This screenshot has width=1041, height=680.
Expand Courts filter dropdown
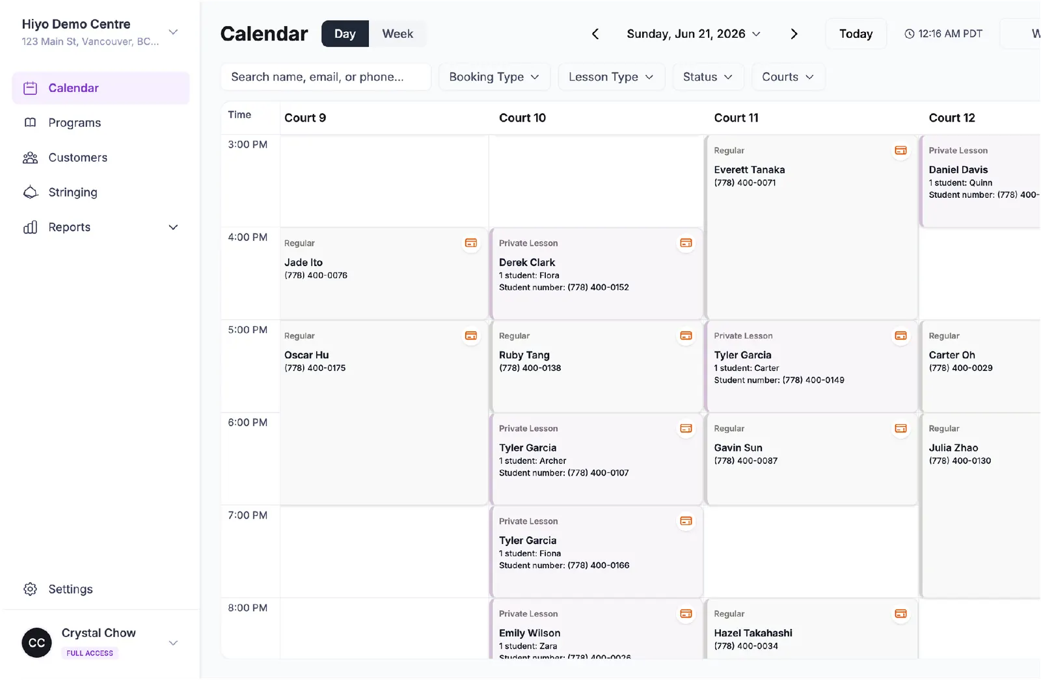[x=788, y=77]
